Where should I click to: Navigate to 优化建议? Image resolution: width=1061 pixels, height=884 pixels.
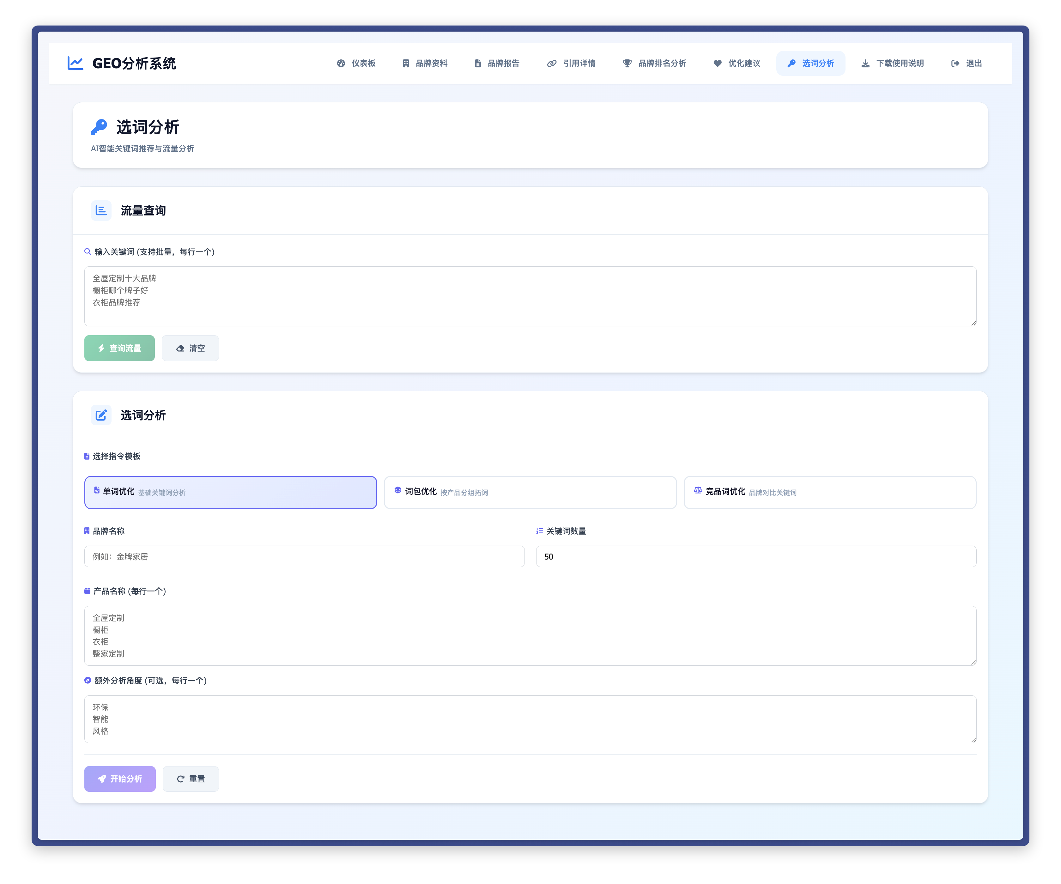pos(737,63)
